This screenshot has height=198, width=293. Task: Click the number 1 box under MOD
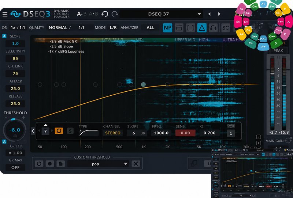[231, 133]
